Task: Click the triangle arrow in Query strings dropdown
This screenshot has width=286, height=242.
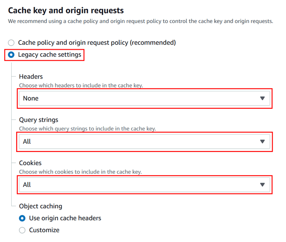Action: point(262,141)
